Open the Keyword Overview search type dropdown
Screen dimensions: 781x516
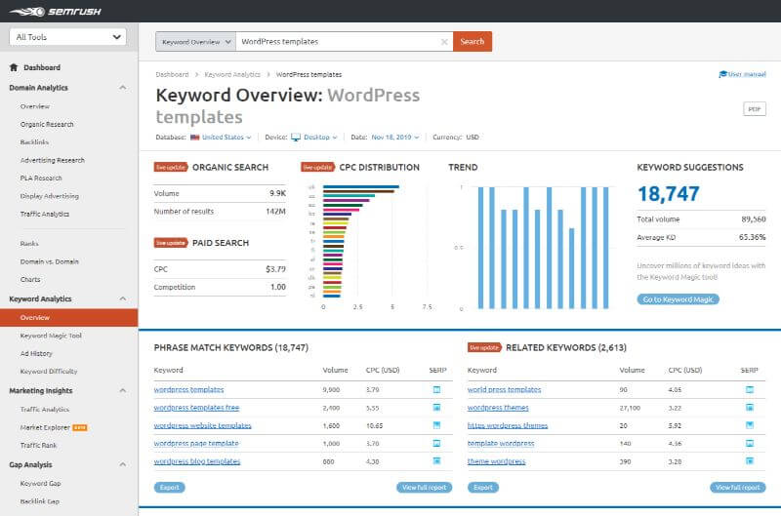coord(196,42)
